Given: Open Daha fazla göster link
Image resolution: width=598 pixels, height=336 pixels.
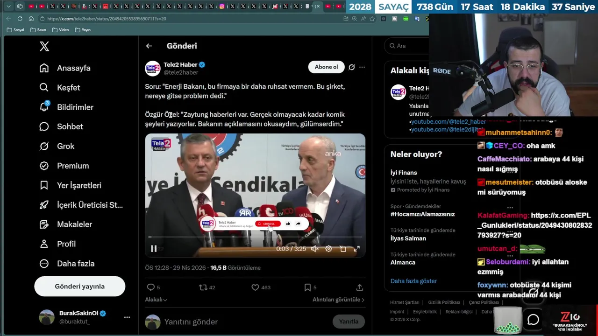Looking at the screenshot, I should pos(413,281).
